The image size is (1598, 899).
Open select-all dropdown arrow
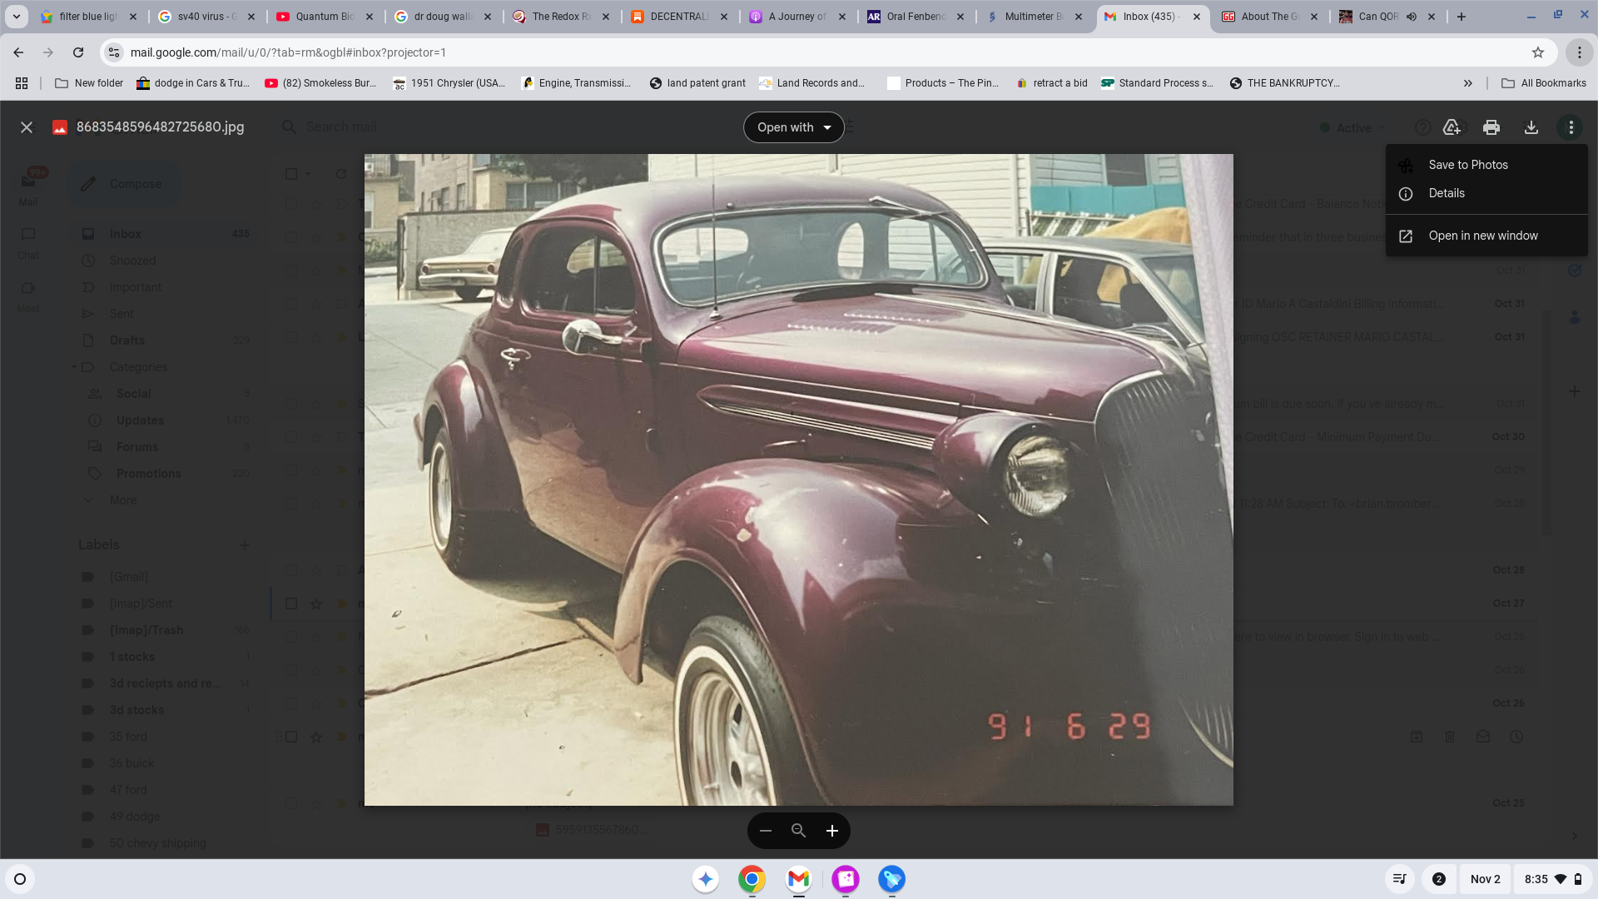click(x=308, y=174)
